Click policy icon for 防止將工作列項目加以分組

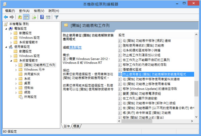coord(120,55)
